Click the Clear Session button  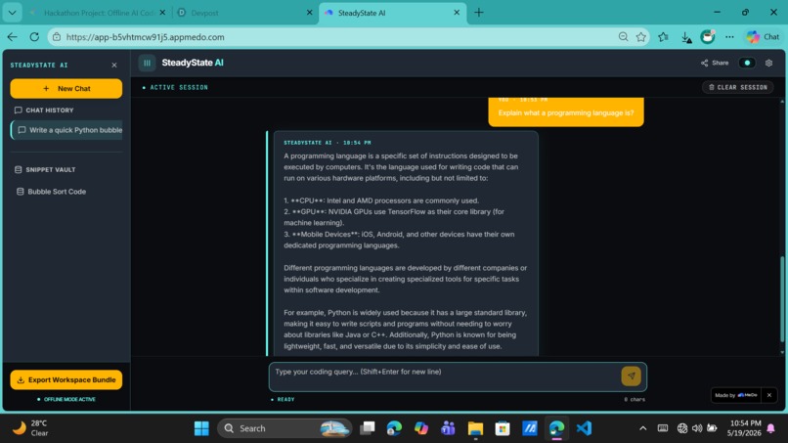(737, 87)
